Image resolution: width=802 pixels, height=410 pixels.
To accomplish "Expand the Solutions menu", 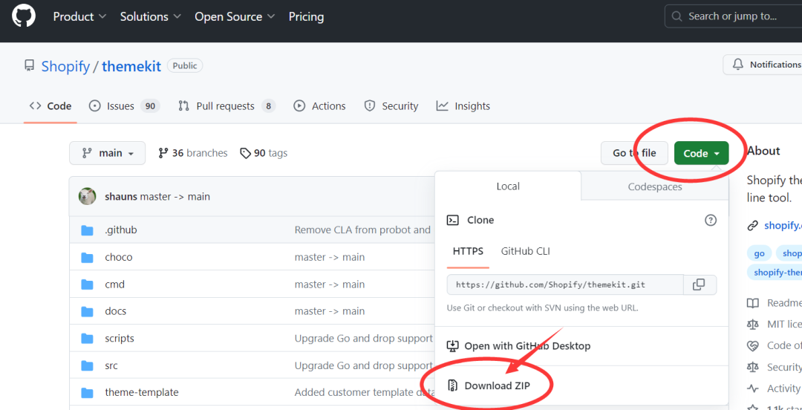I will pyautogui.click(x=151, y=16).
